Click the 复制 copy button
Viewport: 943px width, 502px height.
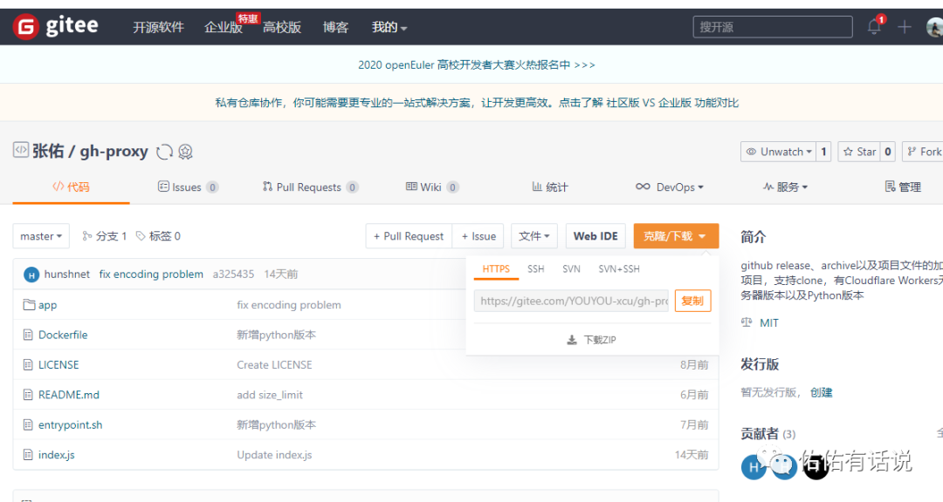(x=692, y=301)
